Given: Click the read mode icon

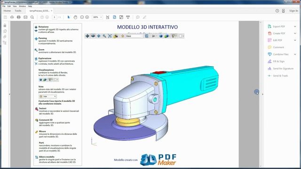Looking at the screenshot, I should pyautogui.click(x=128, y=17).
